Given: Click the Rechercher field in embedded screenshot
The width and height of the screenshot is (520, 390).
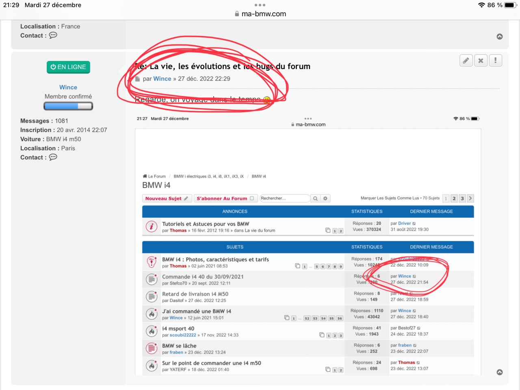Looking at the screenshot, I should [x=285, y=198].
